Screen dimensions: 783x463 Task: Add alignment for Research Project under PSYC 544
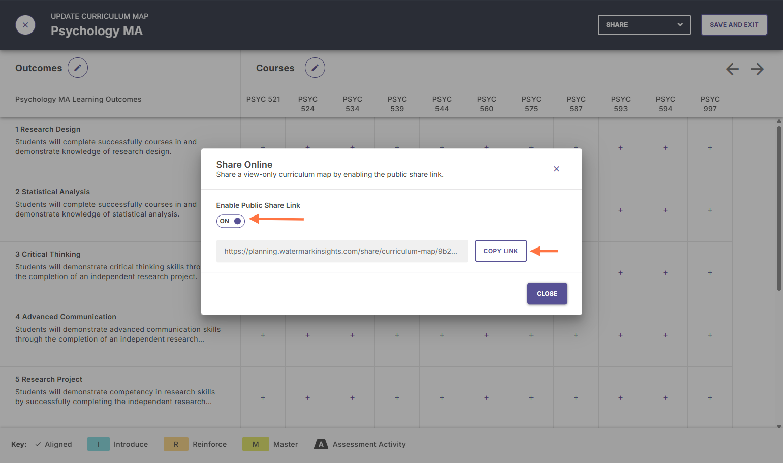[442, 398]
